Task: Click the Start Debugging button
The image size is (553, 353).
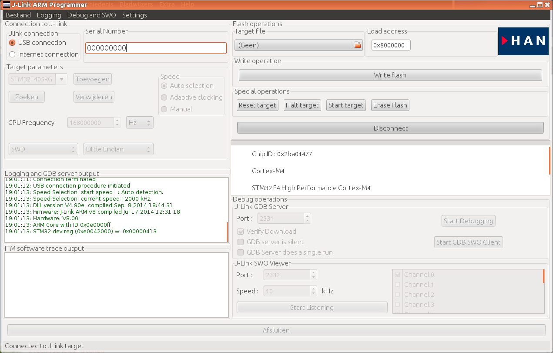Action: [468, 221]
